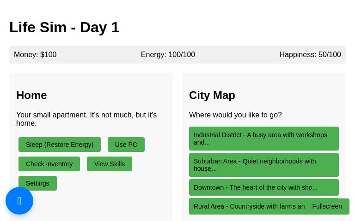
Task: Click the blue round floating button
Action: [19, 201]
